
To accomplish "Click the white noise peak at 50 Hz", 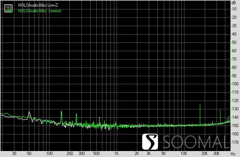I will click(29, 114).
